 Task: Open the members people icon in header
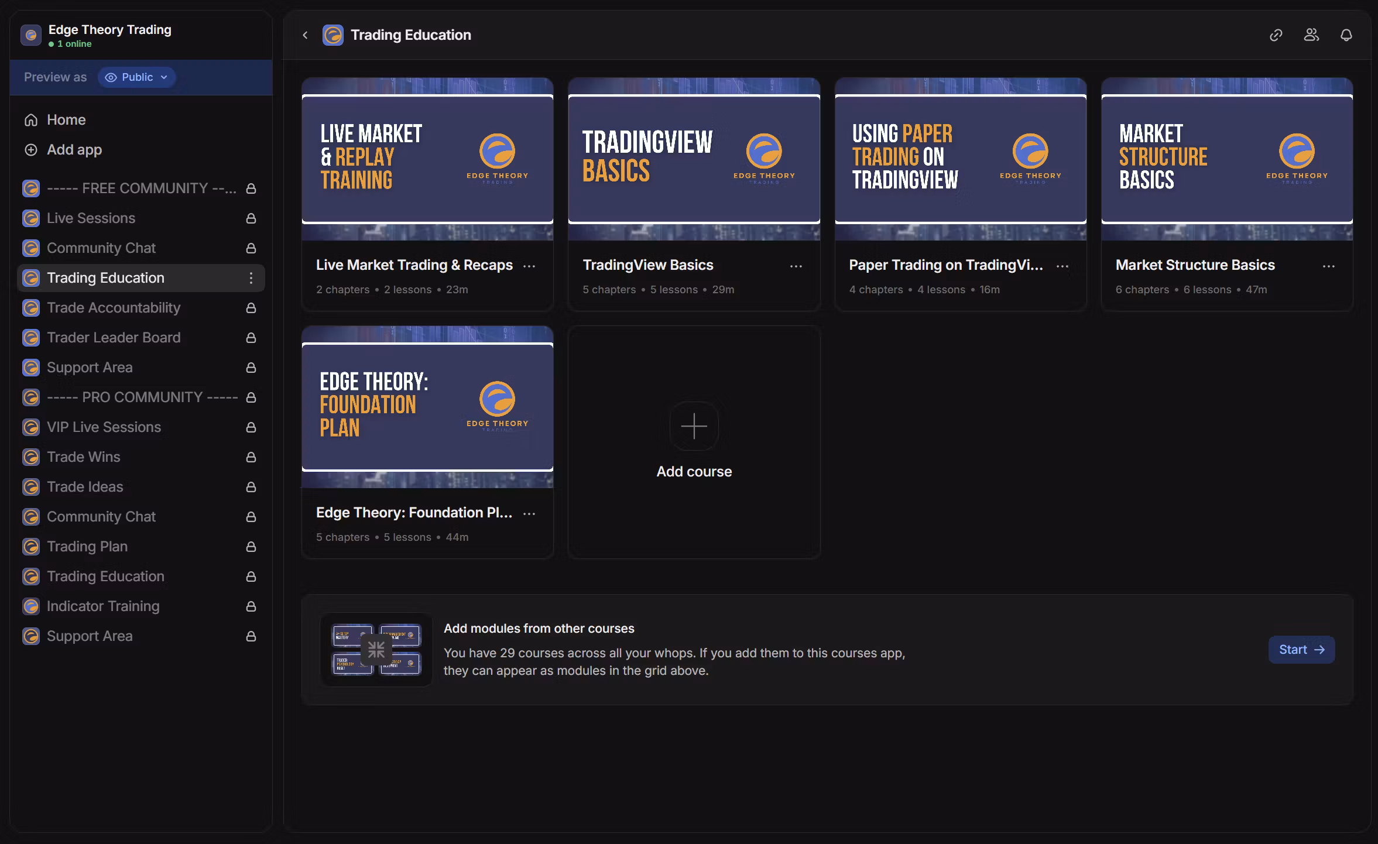click(1311, 35)
